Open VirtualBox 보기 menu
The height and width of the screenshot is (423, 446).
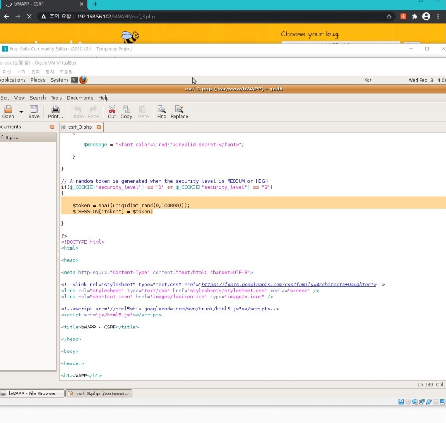pyautogui.click(x=21, y=72)
